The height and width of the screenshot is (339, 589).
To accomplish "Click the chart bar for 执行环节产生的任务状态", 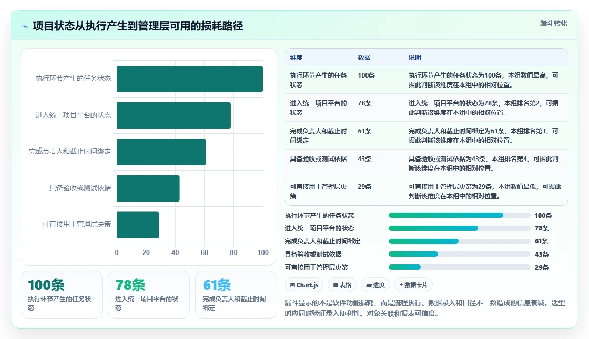I will 190,79.
